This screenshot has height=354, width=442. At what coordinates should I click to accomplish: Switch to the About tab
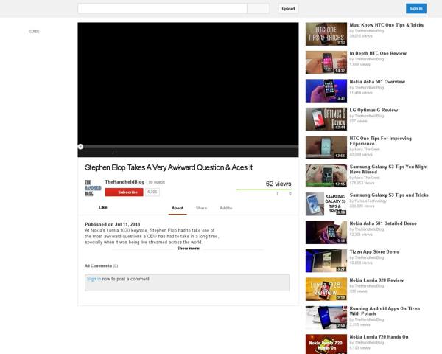pyautogui.click(x=177, y=208)
